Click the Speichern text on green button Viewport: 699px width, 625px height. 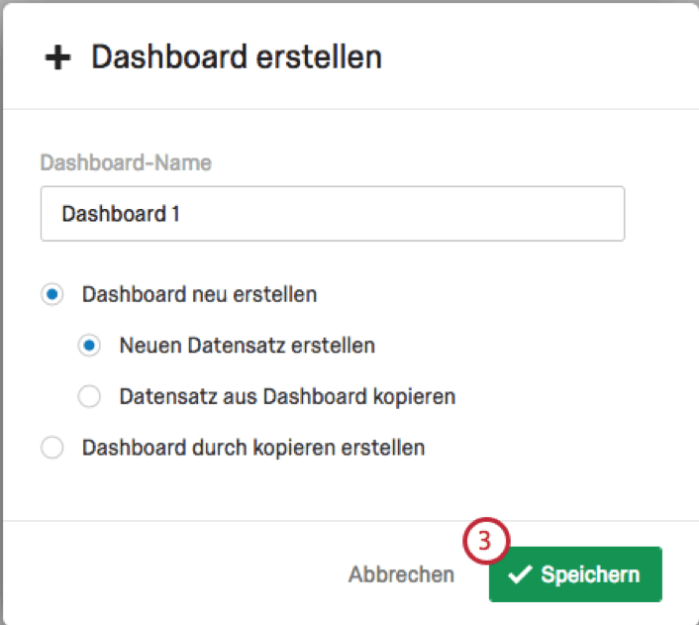point(591,574)
